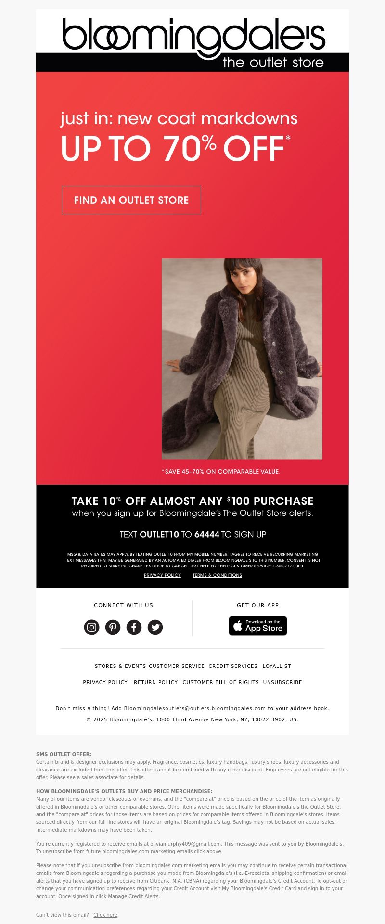Open Customer Bill of Rights link
Viewport: 385px width, 924px height.
(221, 682)
